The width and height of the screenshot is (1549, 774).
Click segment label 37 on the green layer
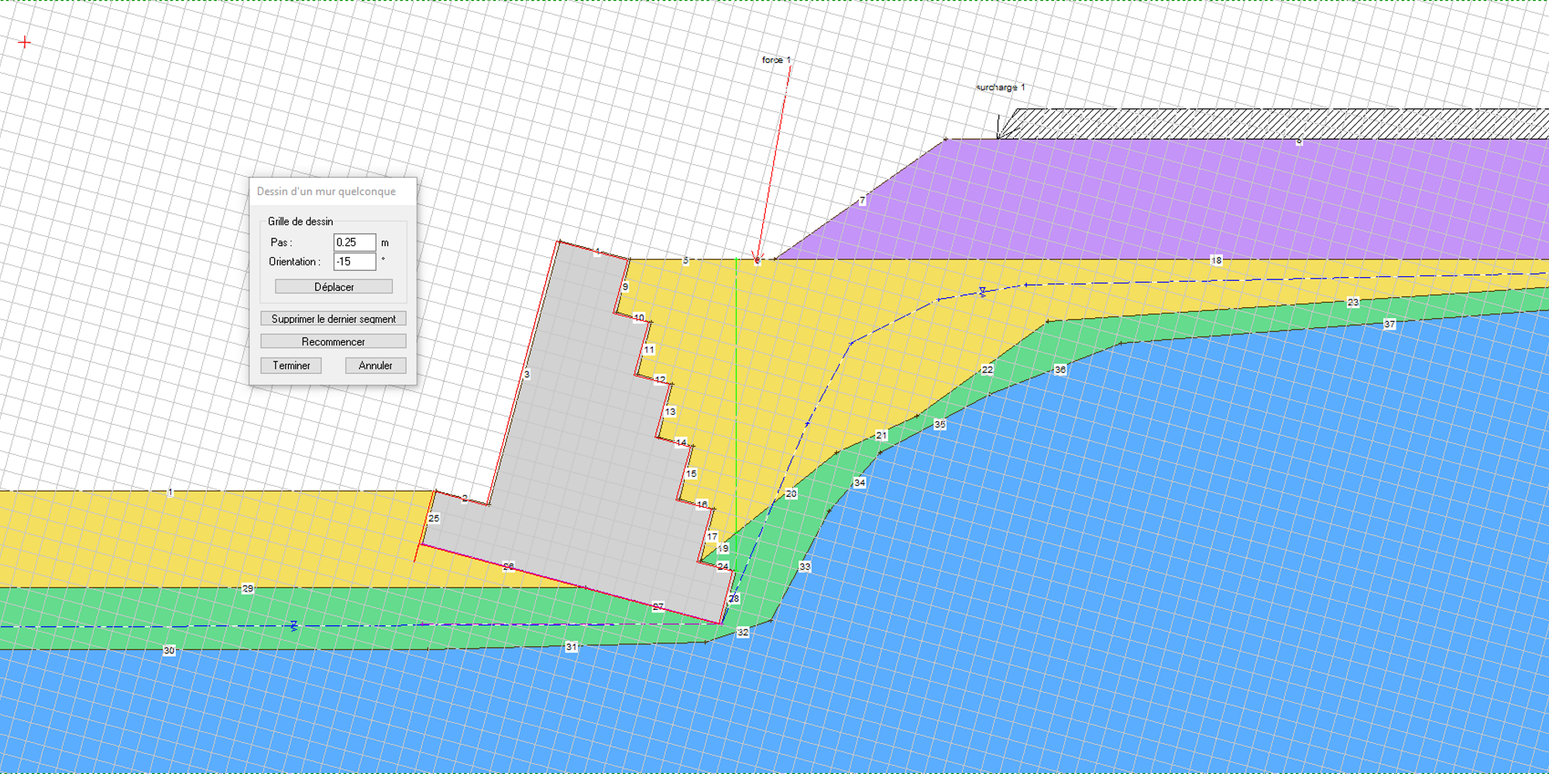[x=1389, y=324]
